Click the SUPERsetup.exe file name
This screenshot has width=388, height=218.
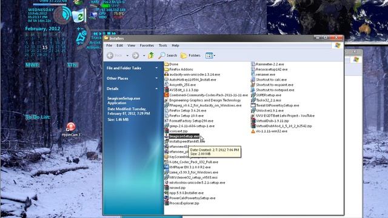pyautogui.click(x=269, y=95)
